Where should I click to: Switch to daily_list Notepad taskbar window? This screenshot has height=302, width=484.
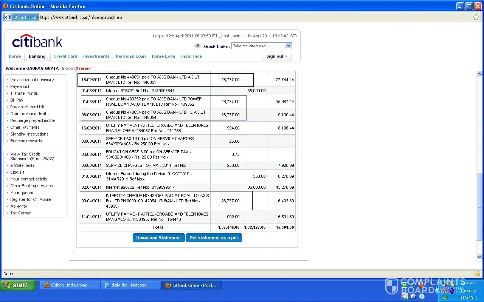[x=130, y=285]
